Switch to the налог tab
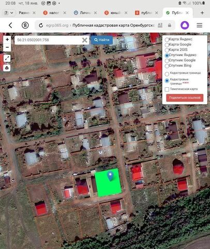210x249 pixels. pyautogui.click(x=51, y=13)
